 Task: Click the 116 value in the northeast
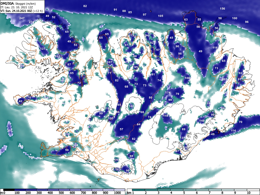[x=215, y=48]
